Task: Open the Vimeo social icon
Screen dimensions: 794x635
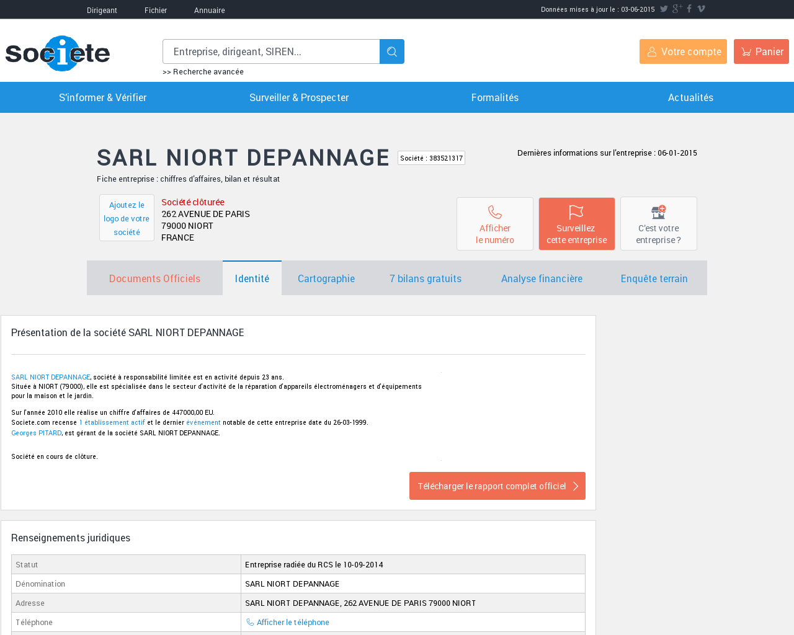Action: pos(701,9)
